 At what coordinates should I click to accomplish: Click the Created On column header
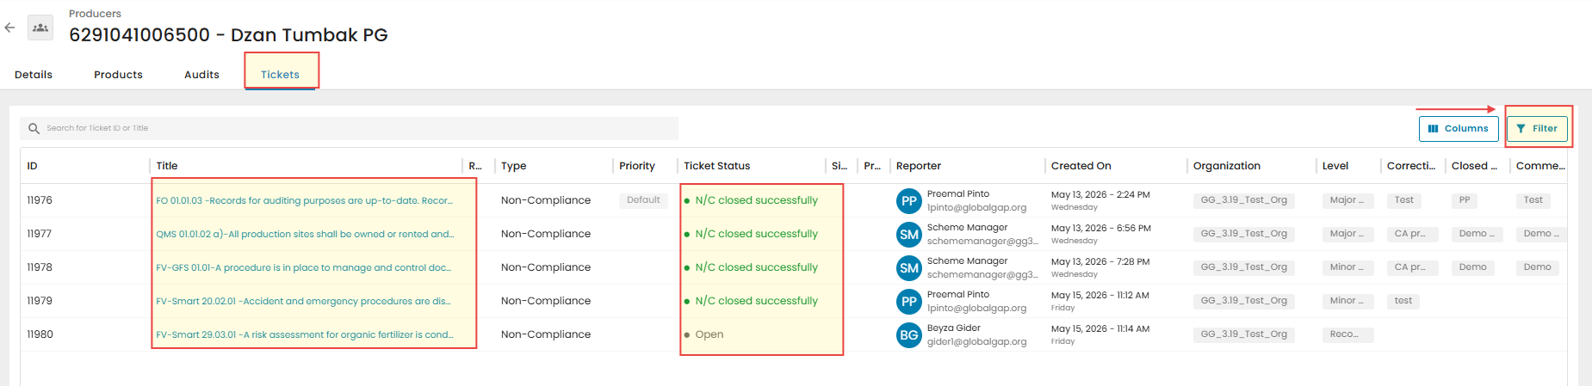tap(1081, 166)
